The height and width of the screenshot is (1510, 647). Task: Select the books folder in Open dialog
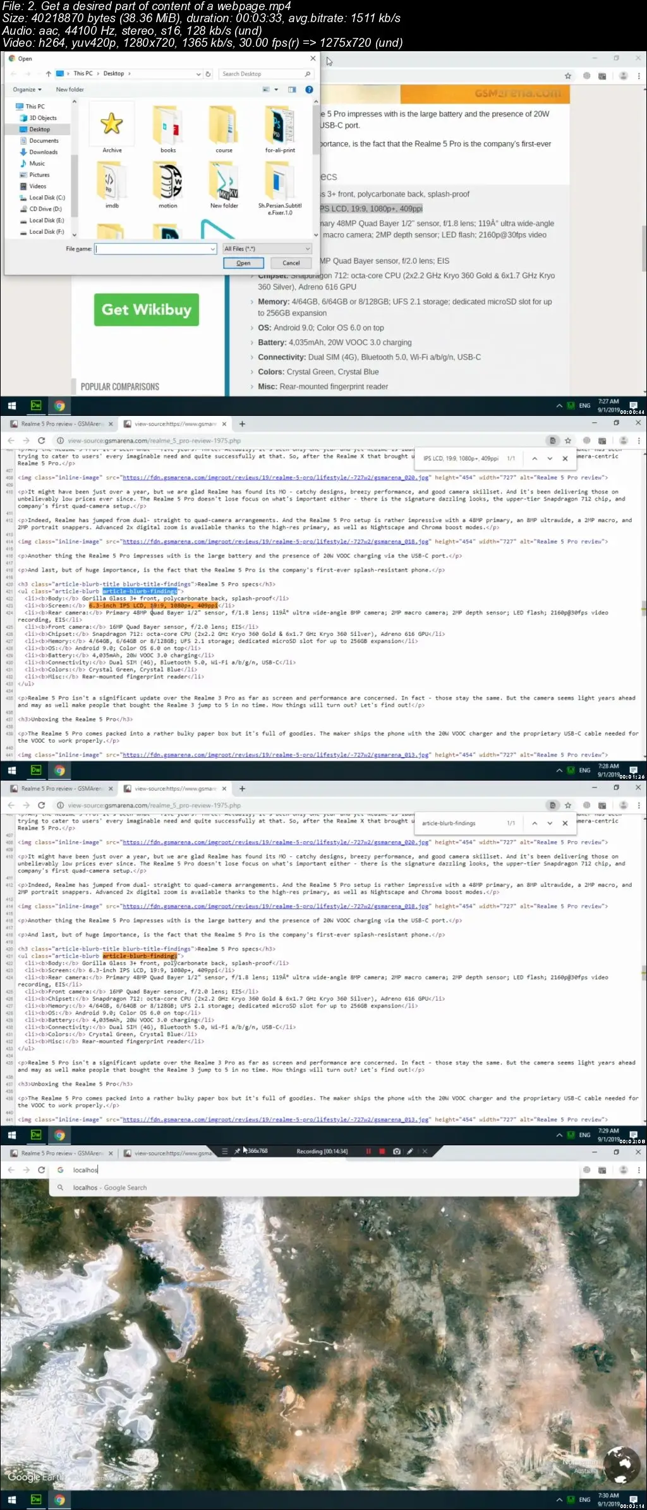(x=168, y=130)
